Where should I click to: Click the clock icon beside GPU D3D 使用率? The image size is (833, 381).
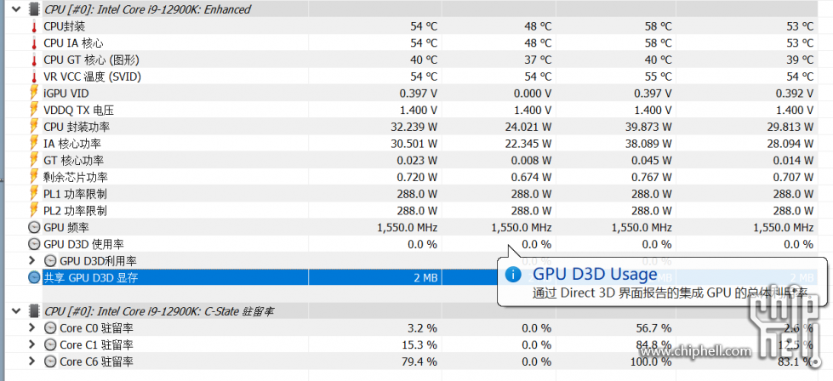[x=34, y=244]
